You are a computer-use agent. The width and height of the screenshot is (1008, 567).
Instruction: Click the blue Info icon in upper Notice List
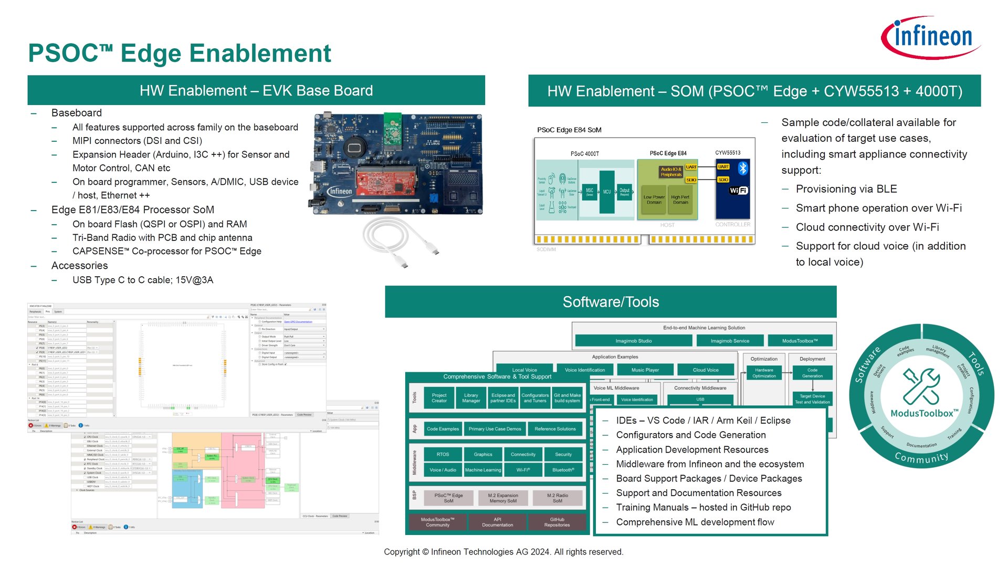click(x=80, y=425)
